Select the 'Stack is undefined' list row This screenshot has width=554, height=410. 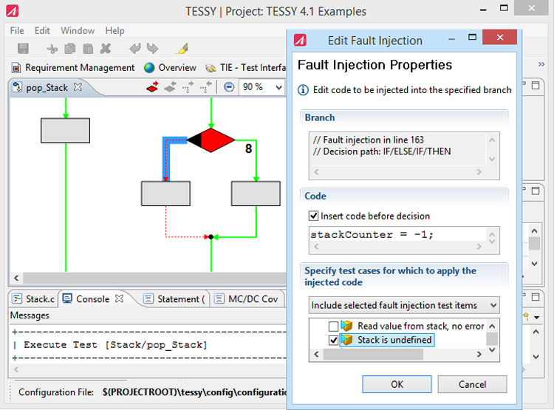tap(387, 340)
